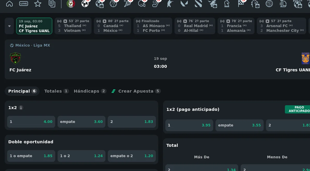The height and width of the screenshot is (171, 310).
Task: Open Francia vs Alemania live match
Action: tap(236, 26)
